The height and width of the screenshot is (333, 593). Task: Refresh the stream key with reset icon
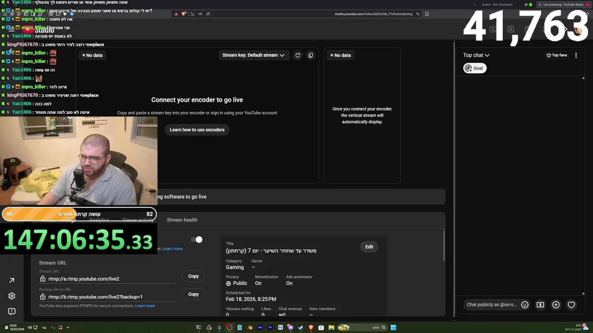tap(298, 55)
